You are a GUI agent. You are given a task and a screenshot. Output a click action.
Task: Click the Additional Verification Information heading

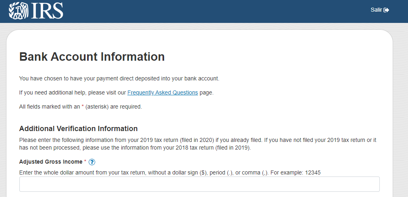(x=78, y=129)
